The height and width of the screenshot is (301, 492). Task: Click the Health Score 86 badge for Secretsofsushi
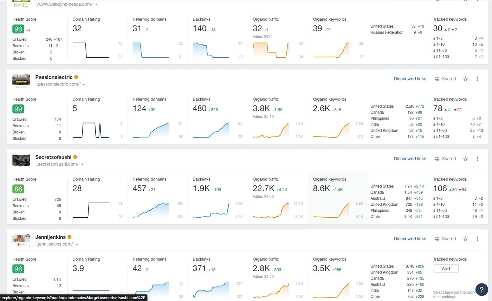tap(18, 189)
